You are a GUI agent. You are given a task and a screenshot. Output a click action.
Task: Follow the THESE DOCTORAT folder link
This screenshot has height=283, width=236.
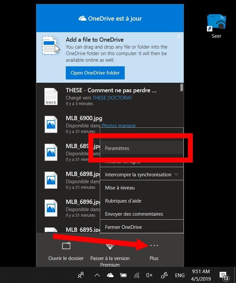click(x=112, y=98)
